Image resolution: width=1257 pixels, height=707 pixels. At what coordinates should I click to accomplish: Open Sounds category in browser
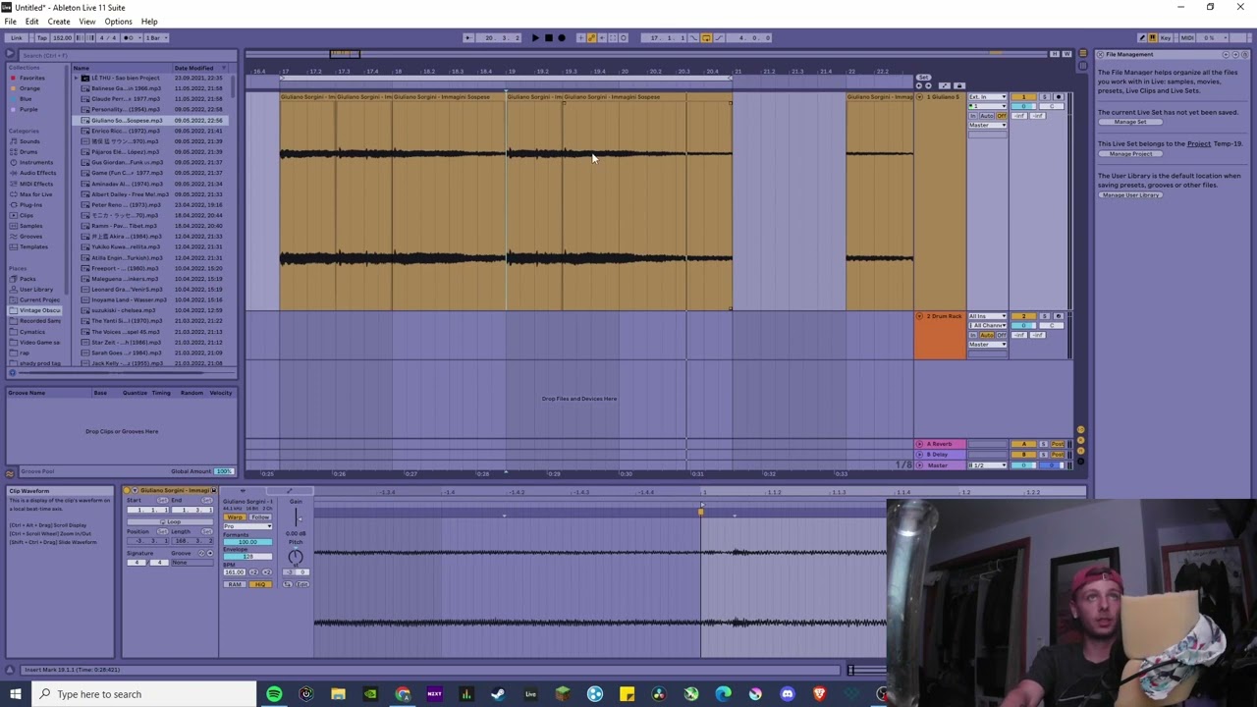[x=29, y=141]
